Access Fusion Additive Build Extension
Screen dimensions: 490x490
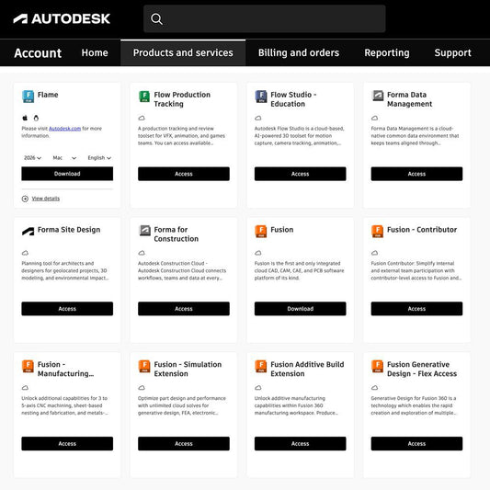(x=301, y=444)
